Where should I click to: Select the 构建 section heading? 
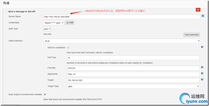click(x=6, y=3)
